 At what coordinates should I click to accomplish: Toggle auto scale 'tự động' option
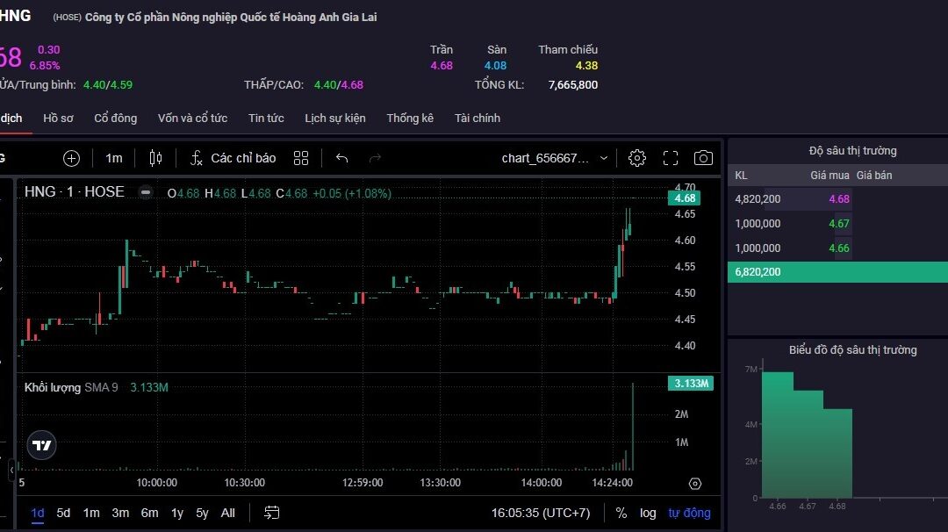point(689,513)
